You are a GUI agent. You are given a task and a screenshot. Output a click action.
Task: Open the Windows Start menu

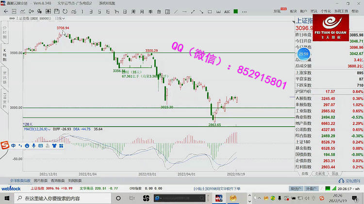[x=5, y=198]
